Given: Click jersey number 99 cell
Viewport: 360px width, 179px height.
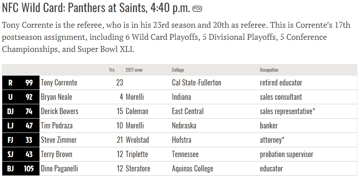Looking at the screenshot, I should pos(29,83).
